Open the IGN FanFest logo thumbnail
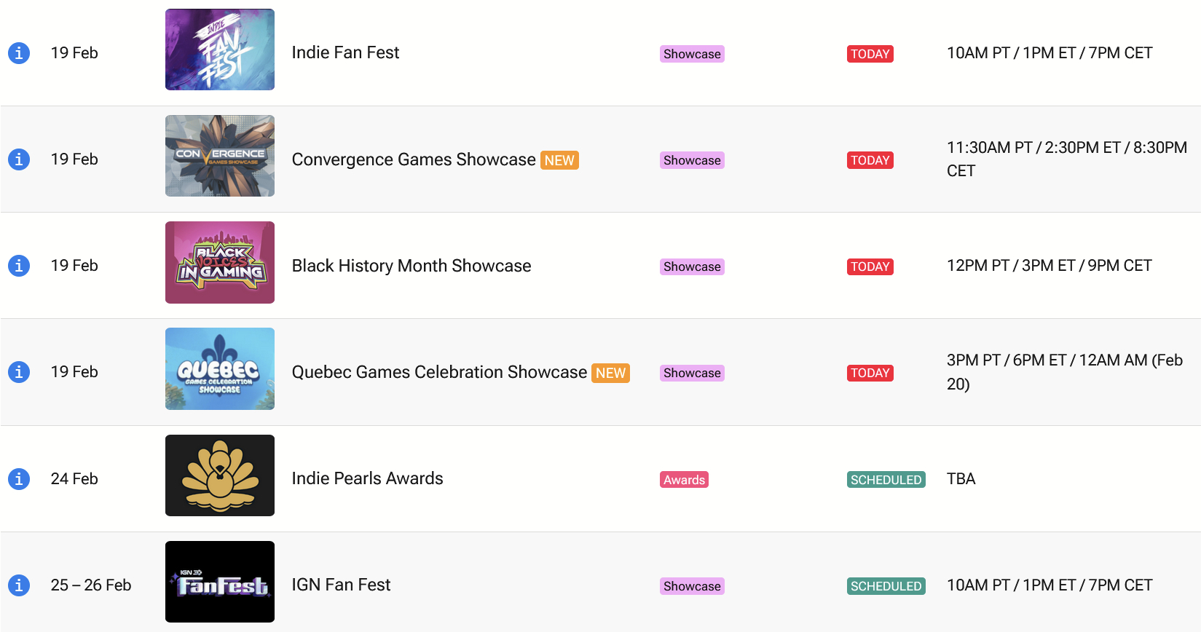The image size is (1201, 632). (220, 582)
